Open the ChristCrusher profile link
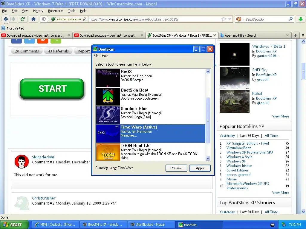 [44, 198]
